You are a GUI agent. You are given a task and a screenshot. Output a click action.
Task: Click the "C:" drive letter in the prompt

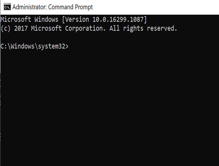(x=4, y=46)
